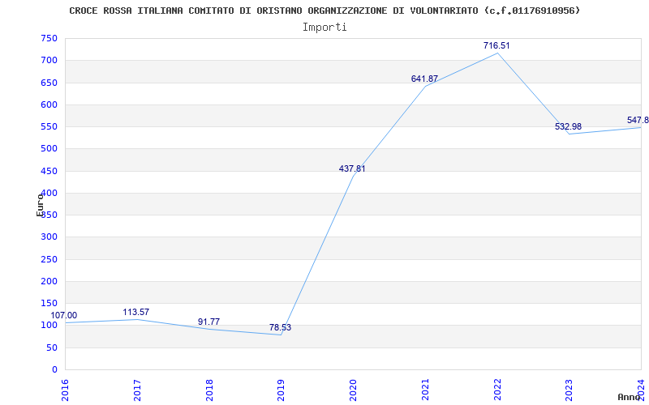Click the 100 y-axis tick label
This screenshot has width=649, height=405.
coord(49,326)
